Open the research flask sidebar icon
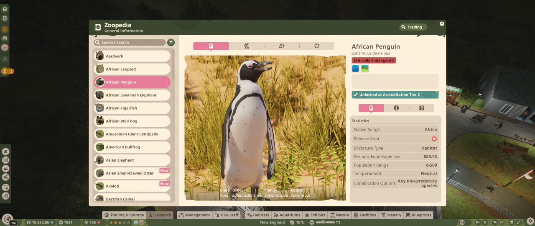This screenshot has width=535, height=226. tap(5, 29)
